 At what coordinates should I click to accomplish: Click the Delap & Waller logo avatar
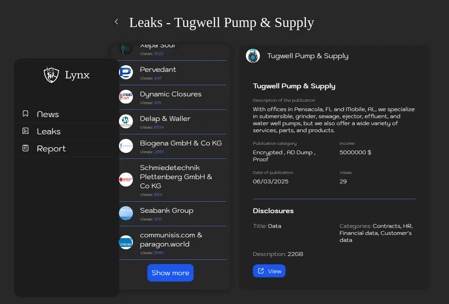pos(126,121)
